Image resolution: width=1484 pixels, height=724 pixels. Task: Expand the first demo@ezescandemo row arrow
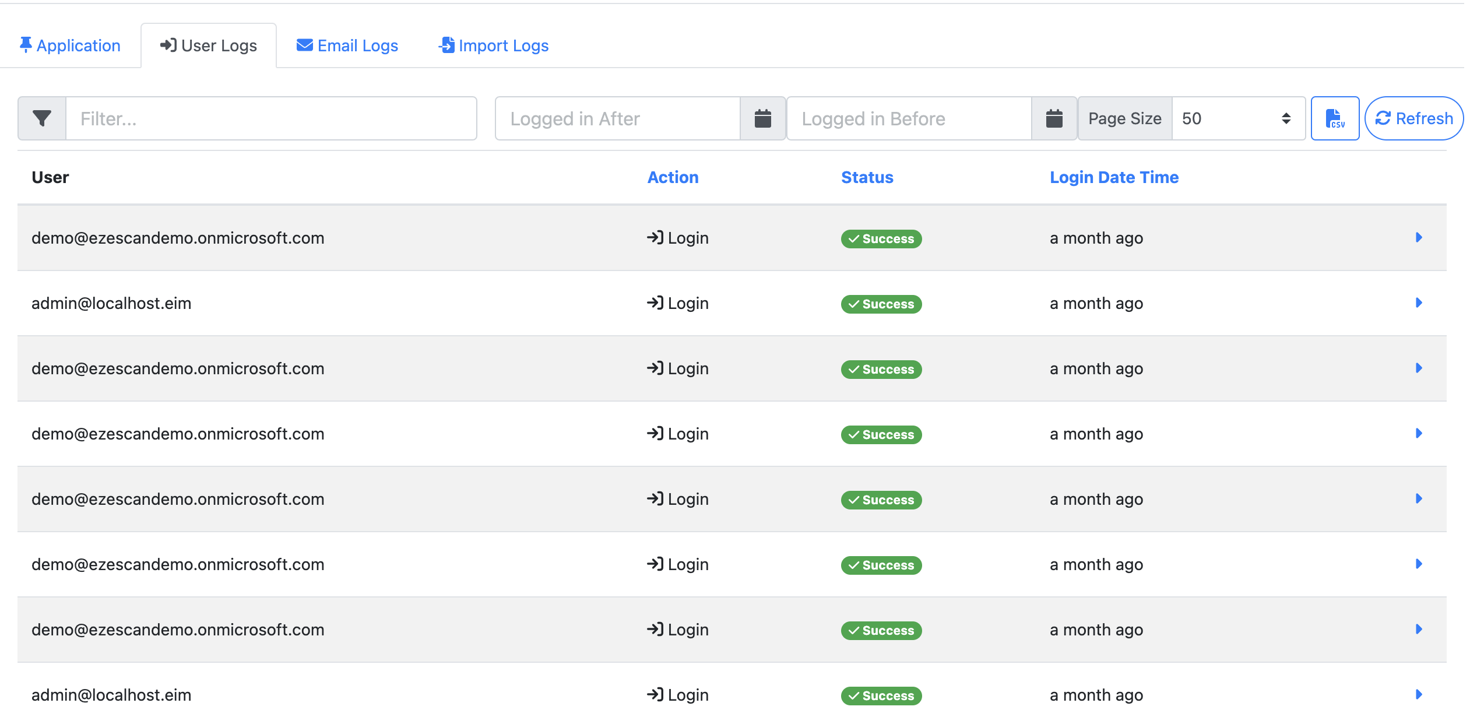click(x=1419, y=237)
